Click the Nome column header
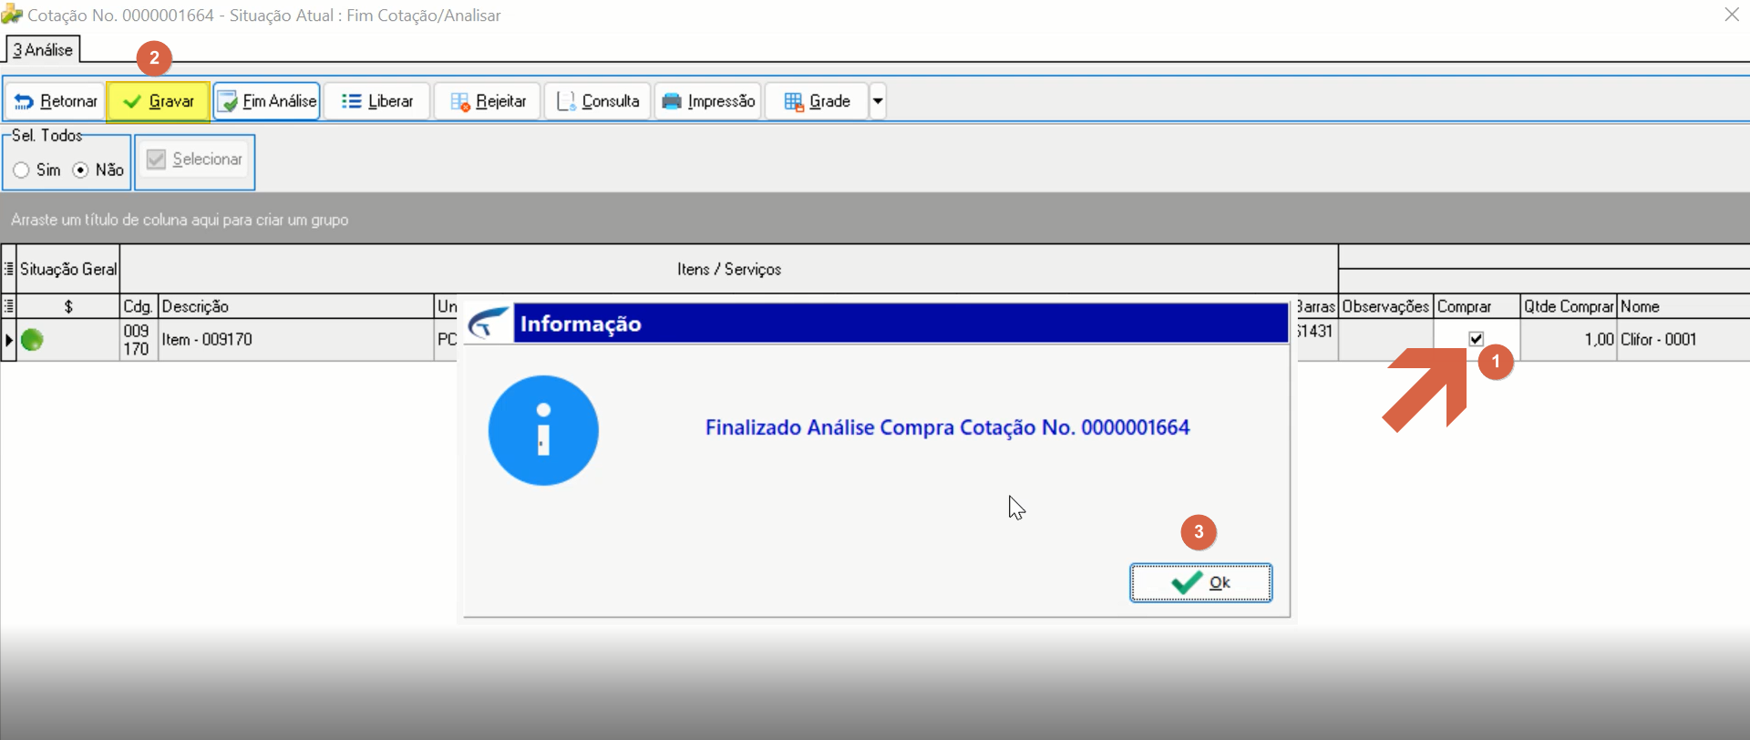This screenshot has width=1750, height=740. [1683, 306]
